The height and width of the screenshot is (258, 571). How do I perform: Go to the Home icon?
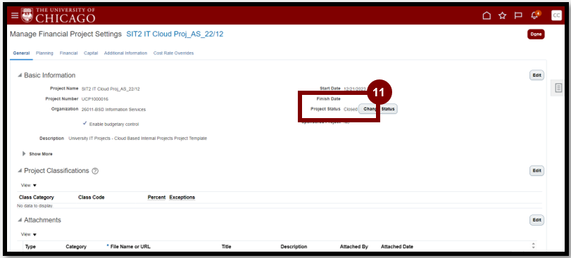[487, 15]
